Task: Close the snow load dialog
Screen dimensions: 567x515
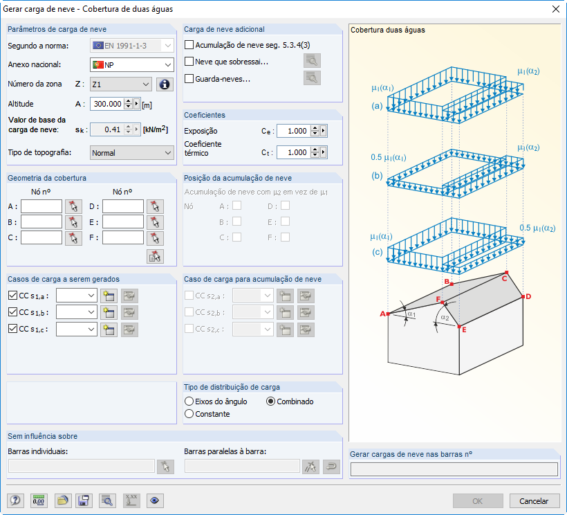Action: [556, 9]
